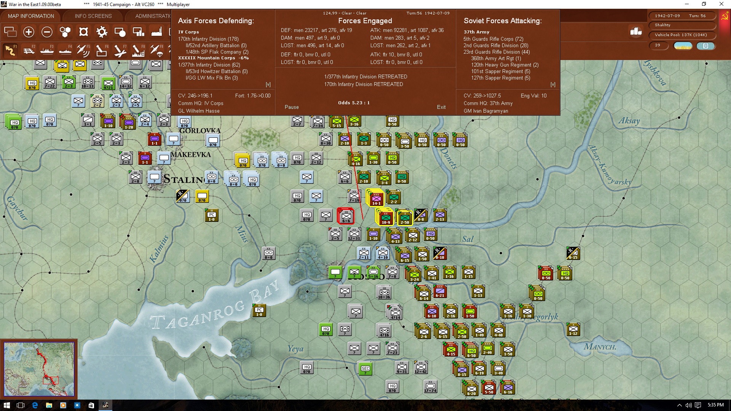The height and width of the screenshot is (411, 731).
Task: Click Comm HQ: 37th Army text
Action: [x=488, y=103]
